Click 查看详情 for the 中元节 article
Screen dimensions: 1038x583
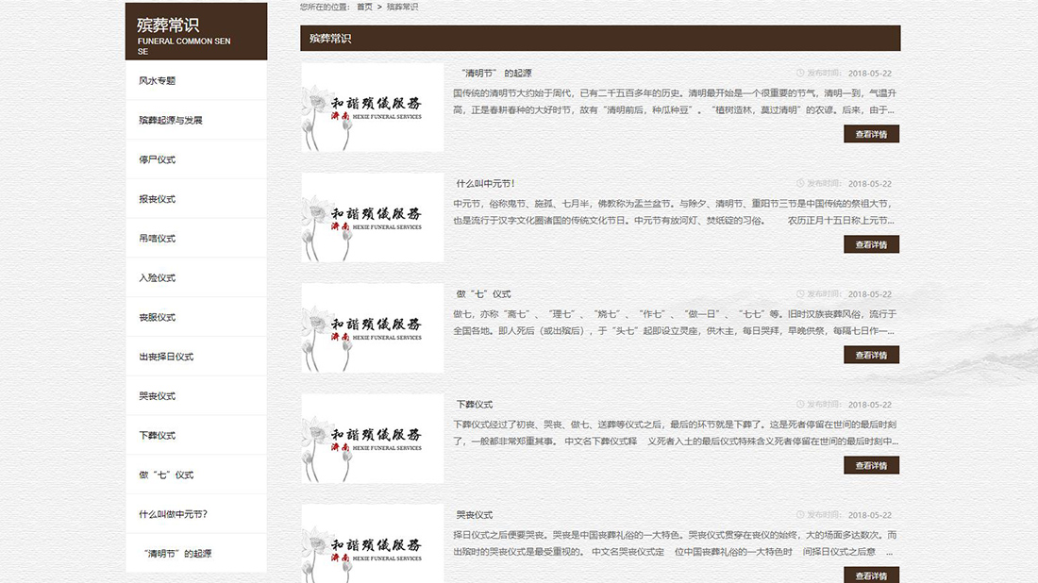point(871,243)
